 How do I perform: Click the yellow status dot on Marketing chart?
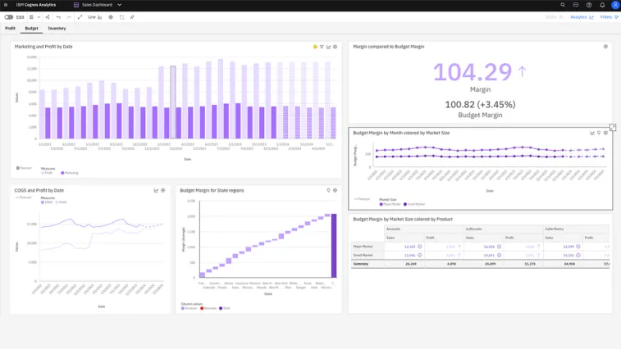[315, 47]
